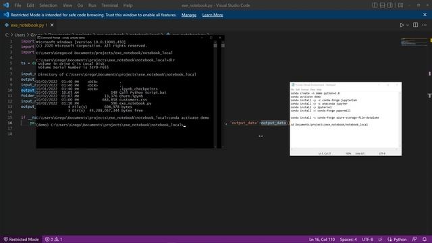Click the Ln 16, Col 110 status entry
This screenshot has width=432, height=243.
pos(322,240)
